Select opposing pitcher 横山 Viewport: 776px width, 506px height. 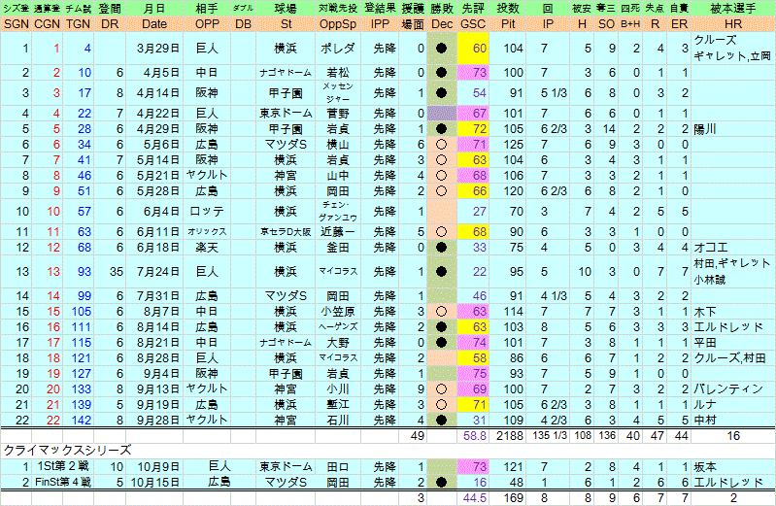click(338, 145)
